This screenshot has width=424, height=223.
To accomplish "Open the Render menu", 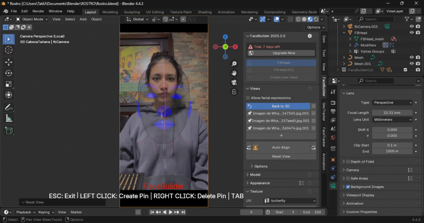I will pos(38,11).
